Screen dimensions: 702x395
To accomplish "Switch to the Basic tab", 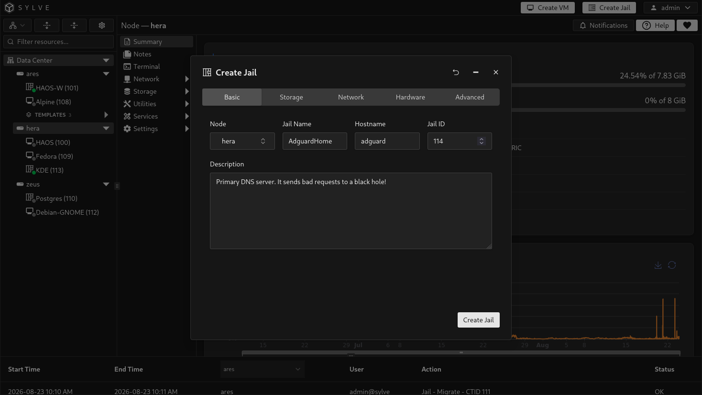I will click(232, 97).
